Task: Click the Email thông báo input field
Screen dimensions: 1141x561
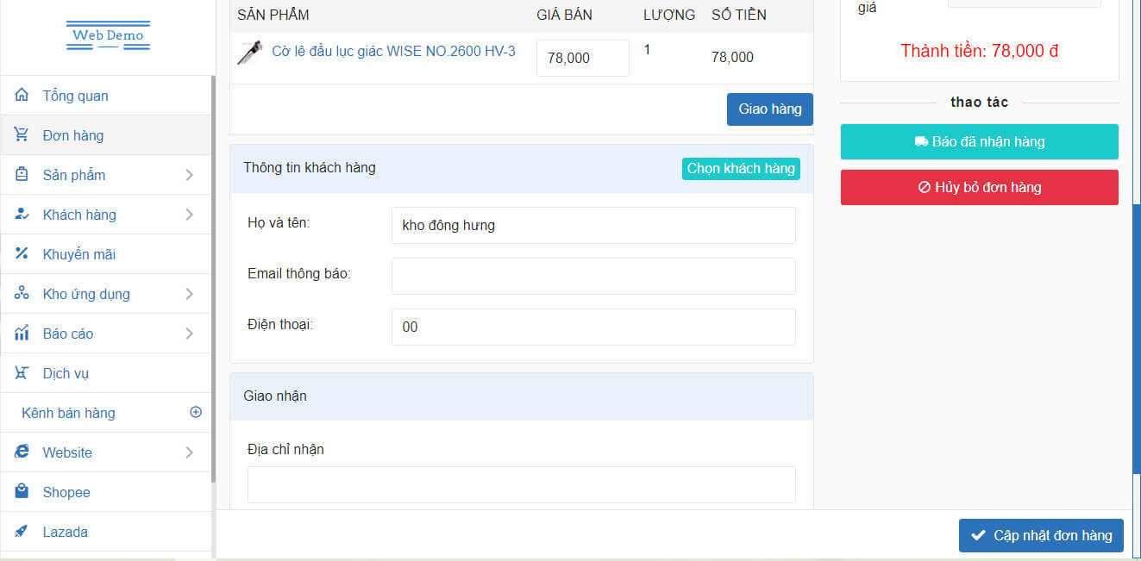Action: point(593,277)
